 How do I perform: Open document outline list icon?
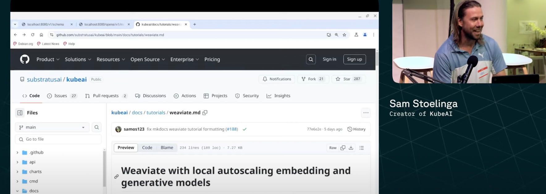362,148
